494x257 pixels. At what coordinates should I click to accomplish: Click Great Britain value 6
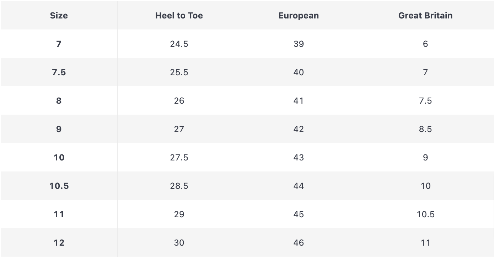[425, 44]
